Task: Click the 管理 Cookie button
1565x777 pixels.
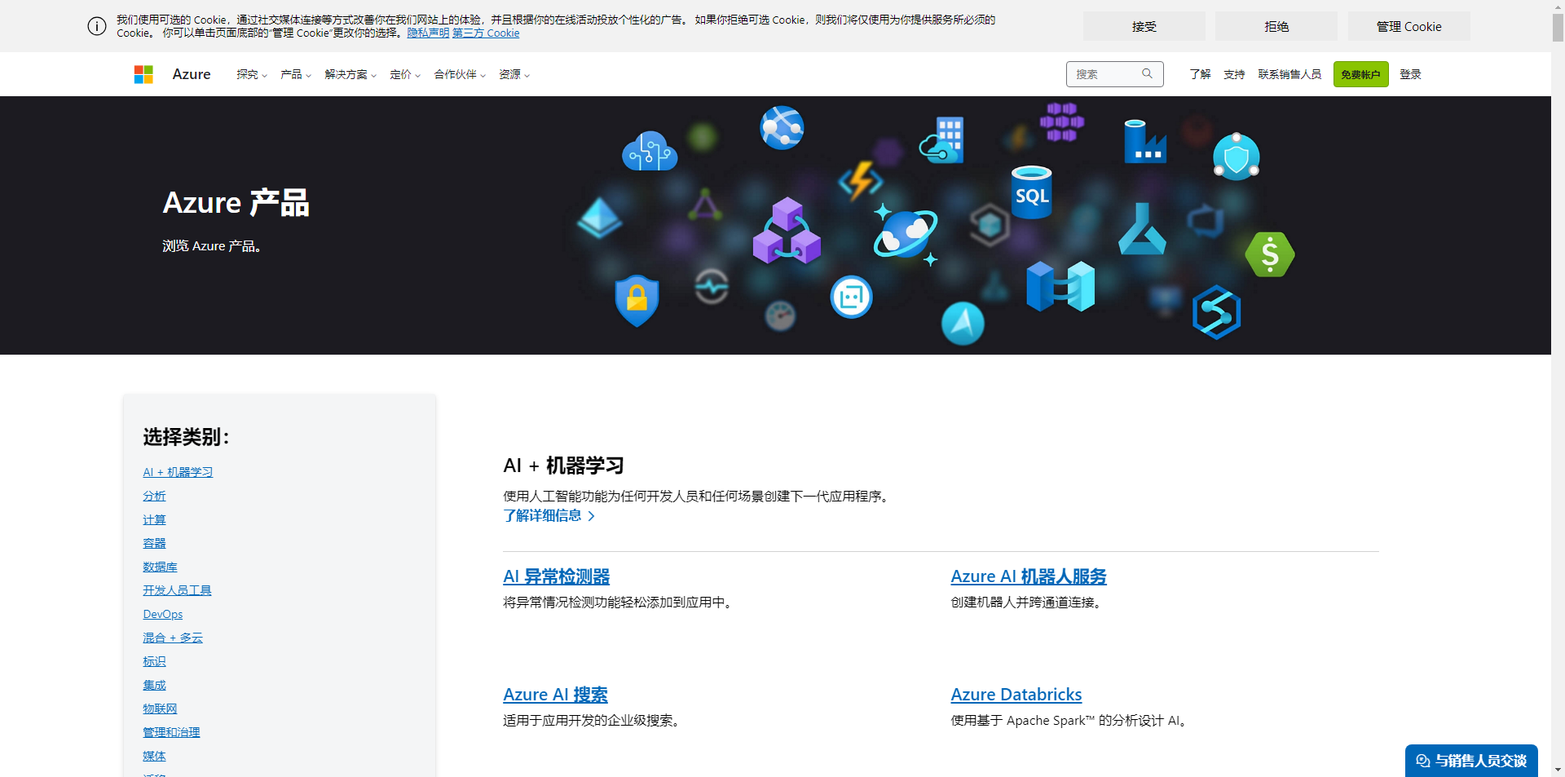Action: point(1408,26)
